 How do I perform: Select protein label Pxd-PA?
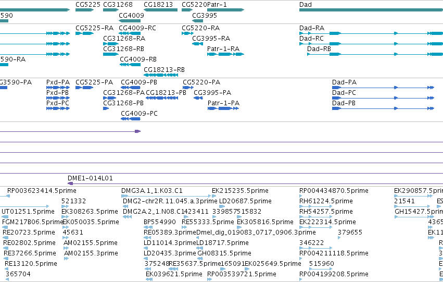click(58, 82)
